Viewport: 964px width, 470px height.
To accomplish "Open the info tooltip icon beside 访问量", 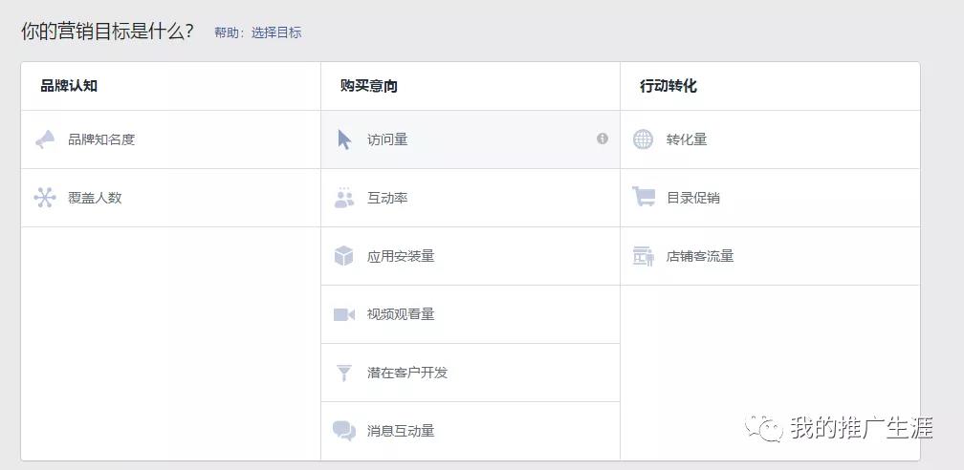I will click(x=602, y=139).
